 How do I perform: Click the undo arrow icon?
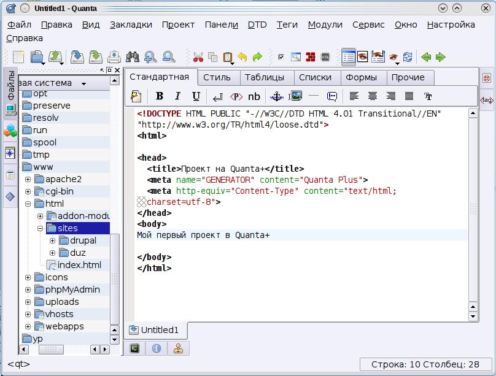(x=242, y=57)
